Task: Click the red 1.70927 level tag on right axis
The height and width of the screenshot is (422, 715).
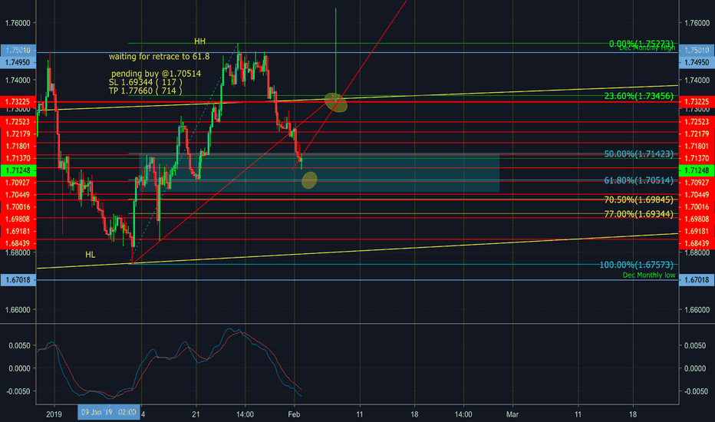Action: [697, 183]
